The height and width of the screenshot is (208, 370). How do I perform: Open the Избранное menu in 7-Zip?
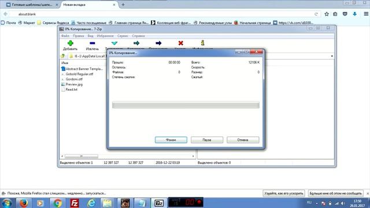tap(105, 36)
